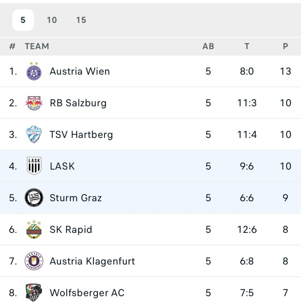Click the TEAM column header
The height and width of the screenshot is (308, 301).
[x=37, y=46]
